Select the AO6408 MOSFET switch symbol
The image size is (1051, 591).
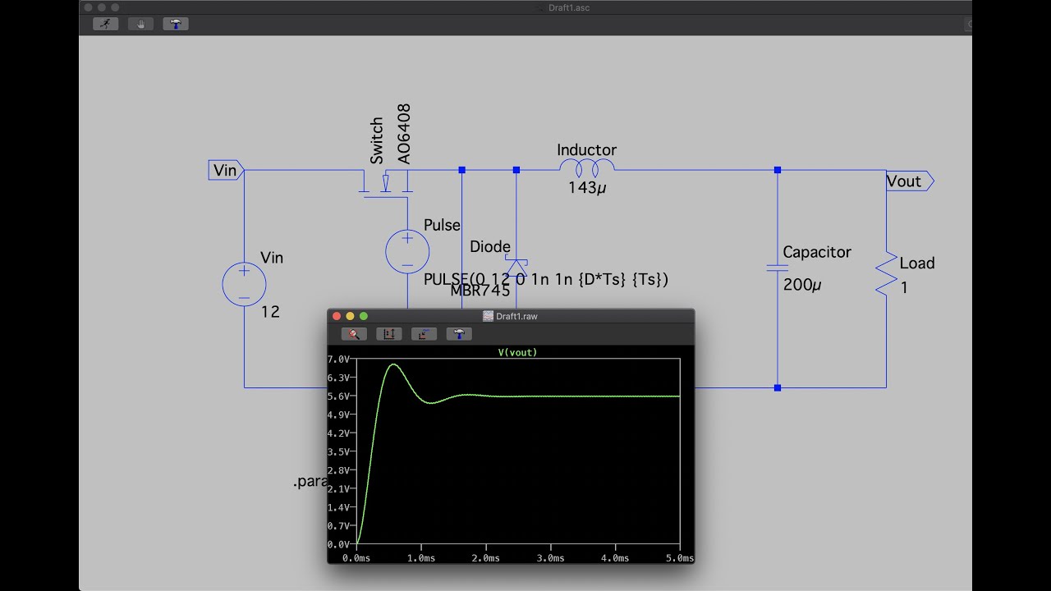pyautogui.click(x=385, y=182)
